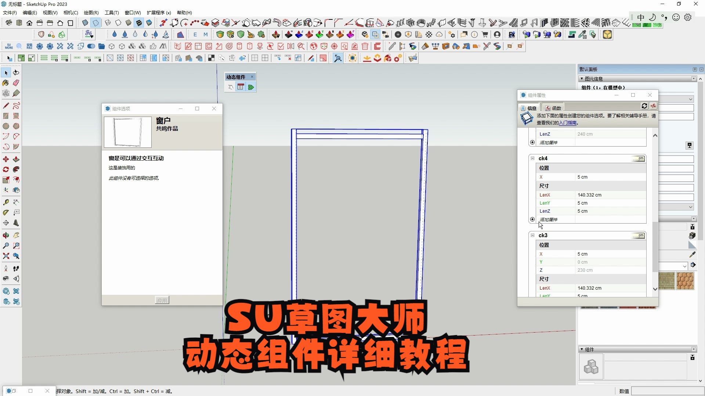Activate the Scale tool
The width and height of the screenshot is (705, 396).
(6, 180)
